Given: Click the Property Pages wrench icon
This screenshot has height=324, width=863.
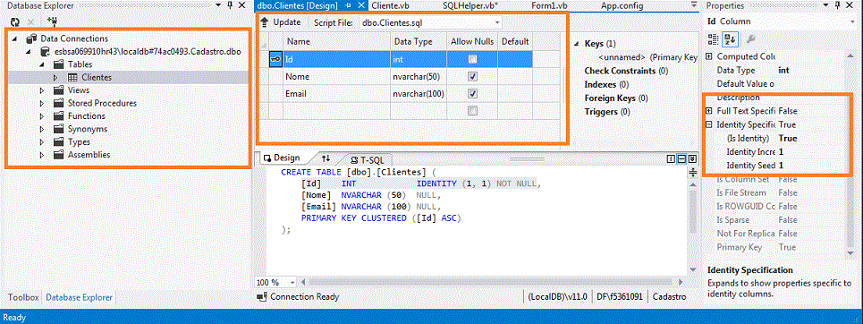Looking at the screenshot, I should [750, 39].
